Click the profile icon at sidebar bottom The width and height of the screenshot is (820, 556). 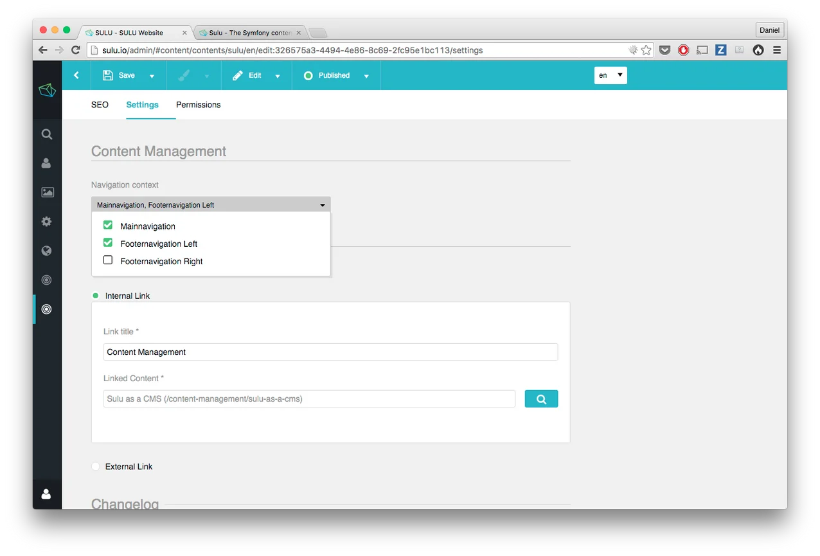[46, 494]
